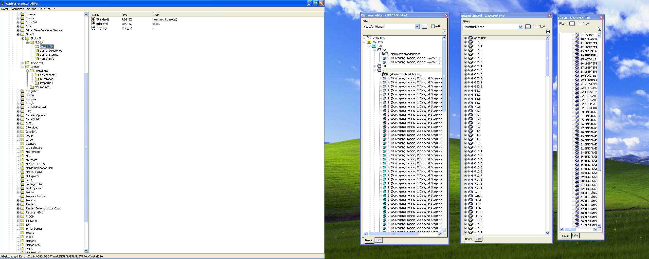Click terminal 8 Durchgangsklemme icon under X2
The height and width of the screenshot is (259, 649).
(x=384, y=62)
